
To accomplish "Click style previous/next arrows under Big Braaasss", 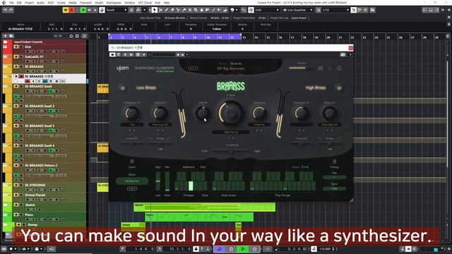I will pos(132,188).
